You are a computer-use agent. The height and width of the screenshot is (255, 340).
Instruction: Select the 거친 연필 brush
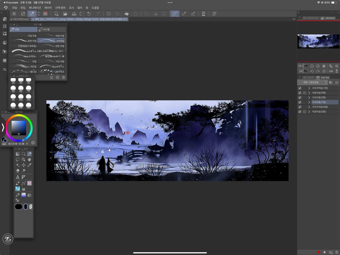pos(51,61)
